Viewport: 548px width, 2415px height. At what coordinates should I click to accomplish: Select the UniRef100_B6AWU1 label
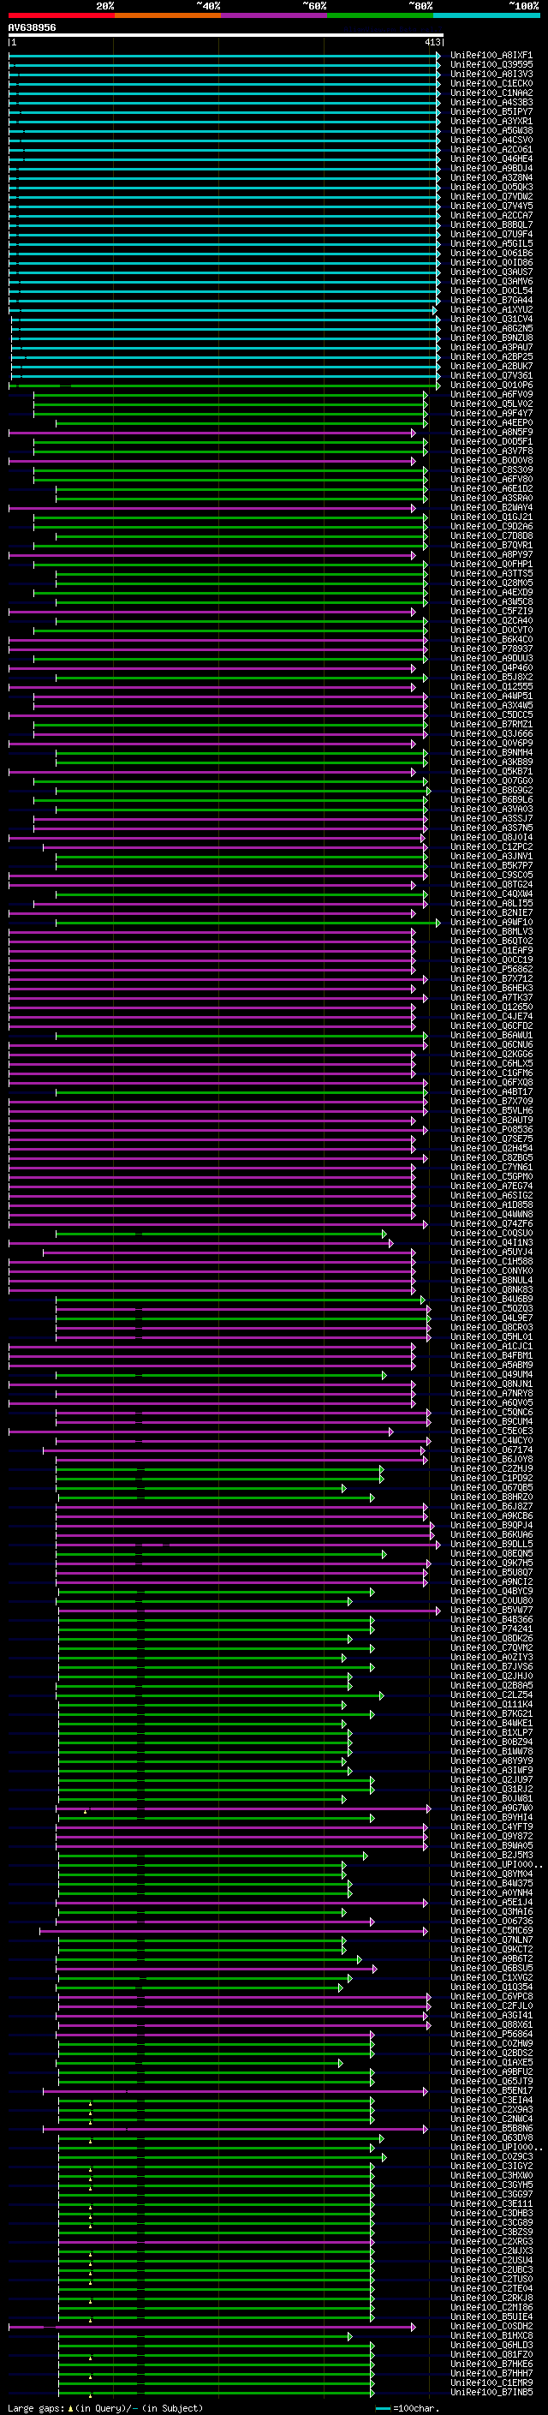491,1035
